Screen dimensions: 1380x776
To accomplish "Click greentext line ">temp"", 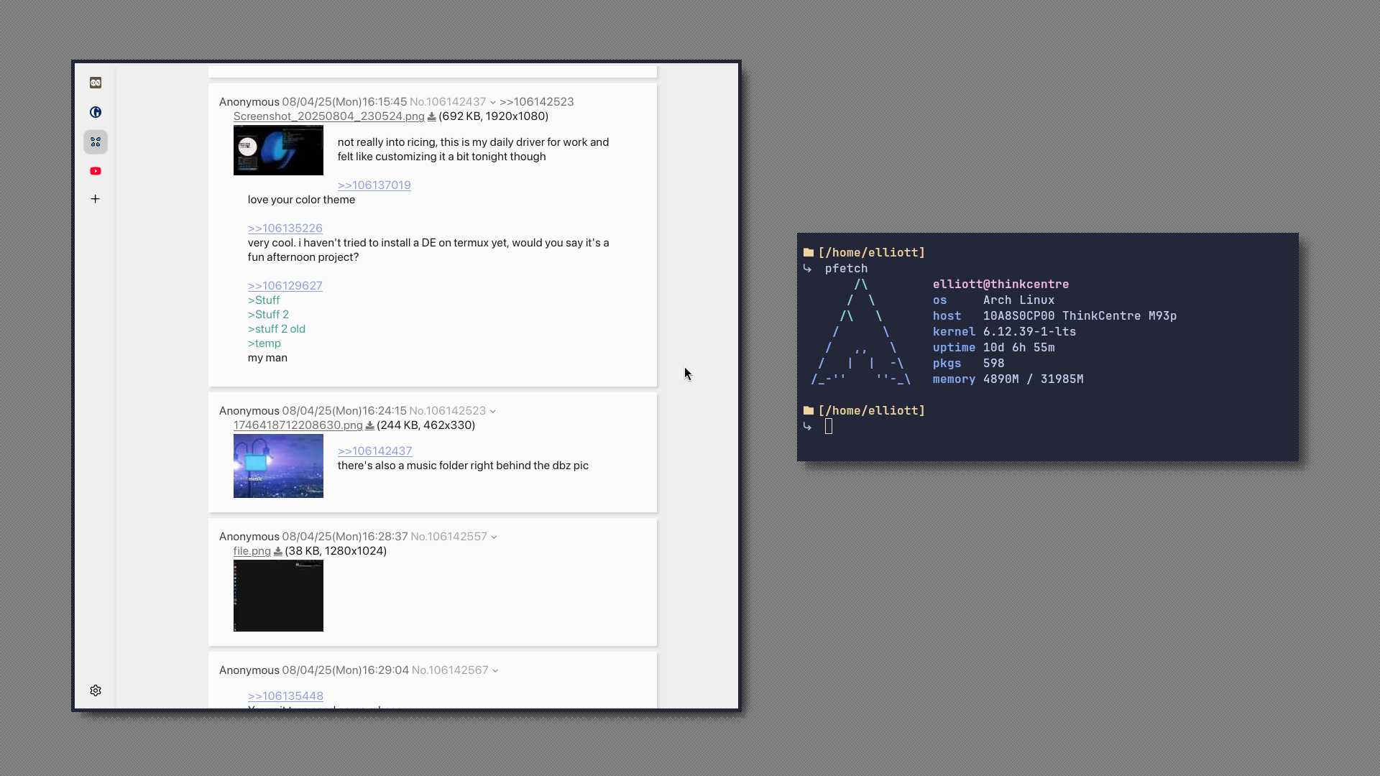I will 264,343.
